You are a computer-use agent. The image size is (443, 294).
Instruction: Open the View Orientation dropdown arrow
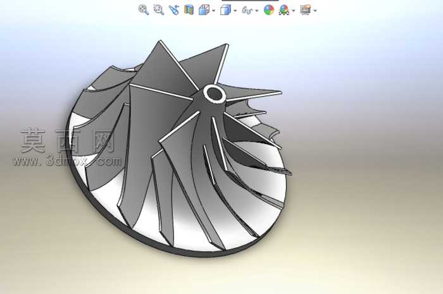[214, 11]
